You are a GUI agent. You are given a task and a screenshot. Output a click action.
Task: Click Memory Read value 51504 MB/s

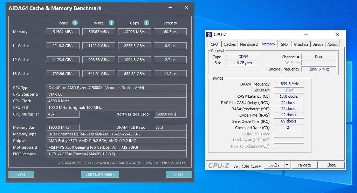coord(63,32)
